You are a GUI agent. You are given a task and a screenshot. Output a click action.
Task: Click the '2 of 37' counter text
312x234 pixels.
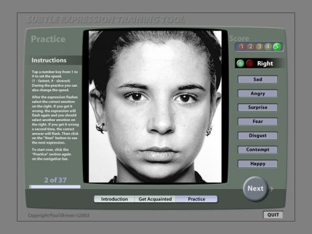(x=56, y=180)
